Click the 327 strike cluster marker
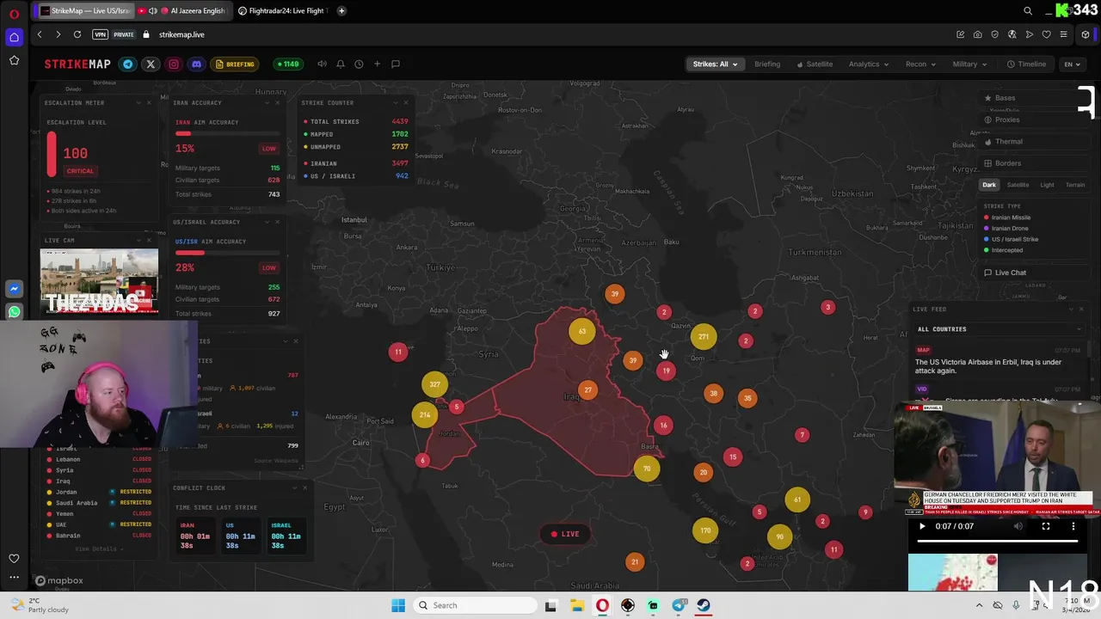1101x619 pixels. pyautogui.click(x=434, y=384)
